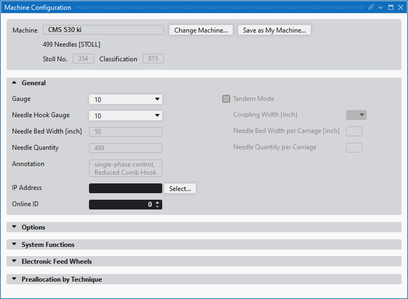The image size is (408, 299).
Task: Expand the Preallocation by Technique section
Action: 15,279
